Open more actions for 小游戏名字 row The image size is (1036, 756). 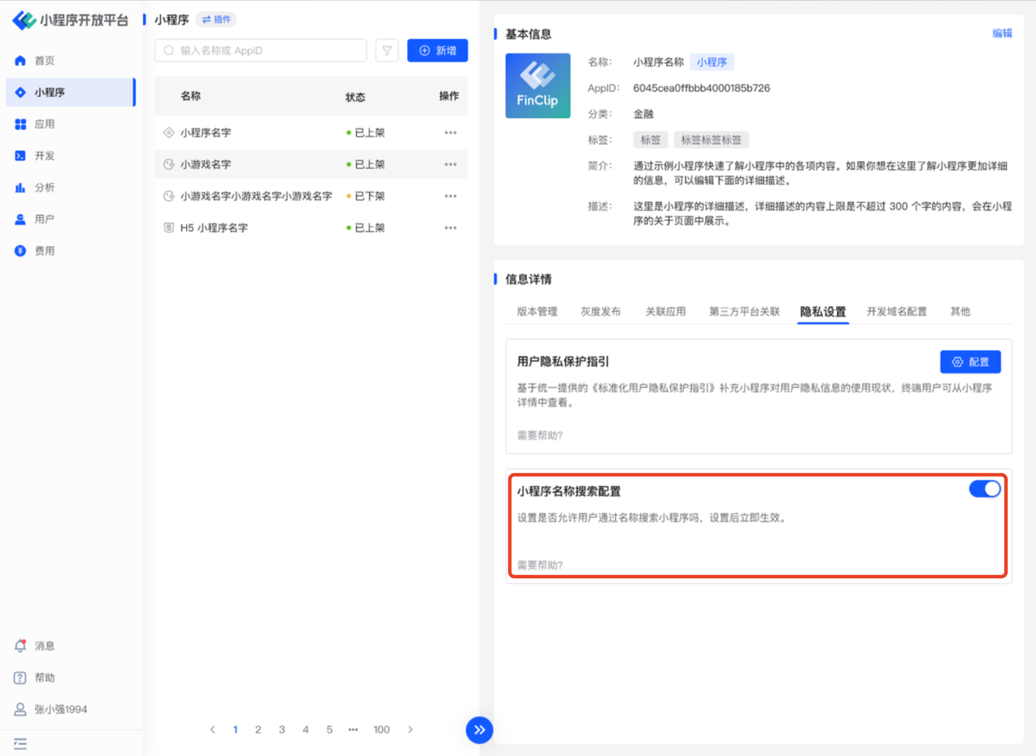451,164
